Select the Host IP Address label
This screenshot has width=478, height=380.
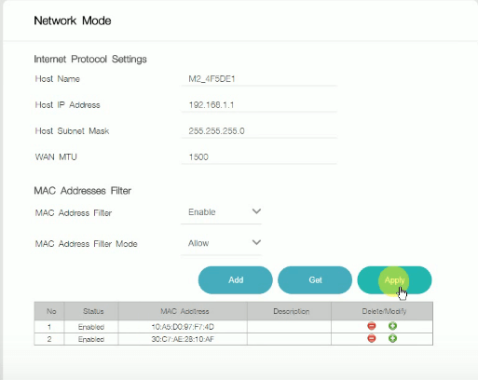67,105
